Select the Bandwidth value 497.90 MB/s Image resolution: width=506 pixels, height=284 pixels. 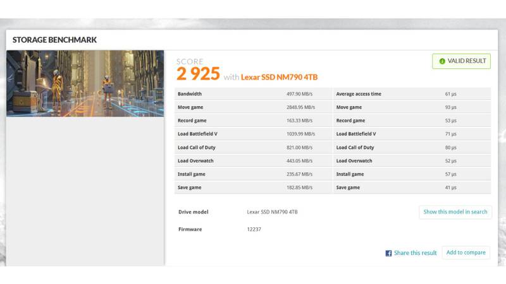[299, 94]
